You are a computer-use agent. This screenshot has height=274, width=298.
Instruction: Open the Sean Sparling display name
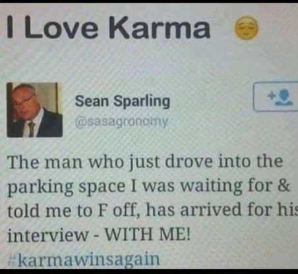click(123, 101)
